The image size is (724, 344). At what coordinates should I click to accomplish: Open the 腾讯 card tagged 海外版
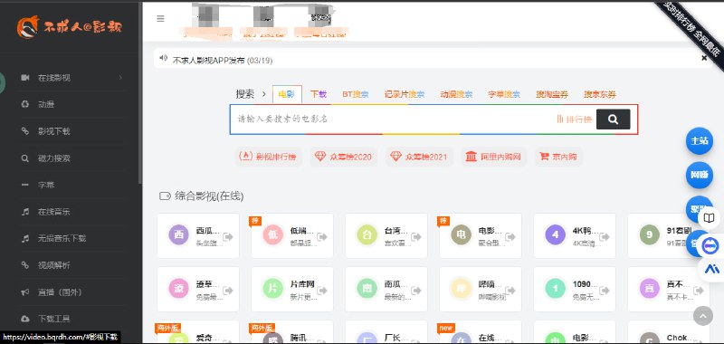(x=291, y=332)
